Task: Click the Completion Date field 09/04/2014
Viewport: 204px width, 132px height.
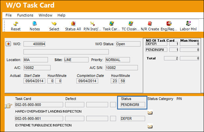Action: pos(87,81)
